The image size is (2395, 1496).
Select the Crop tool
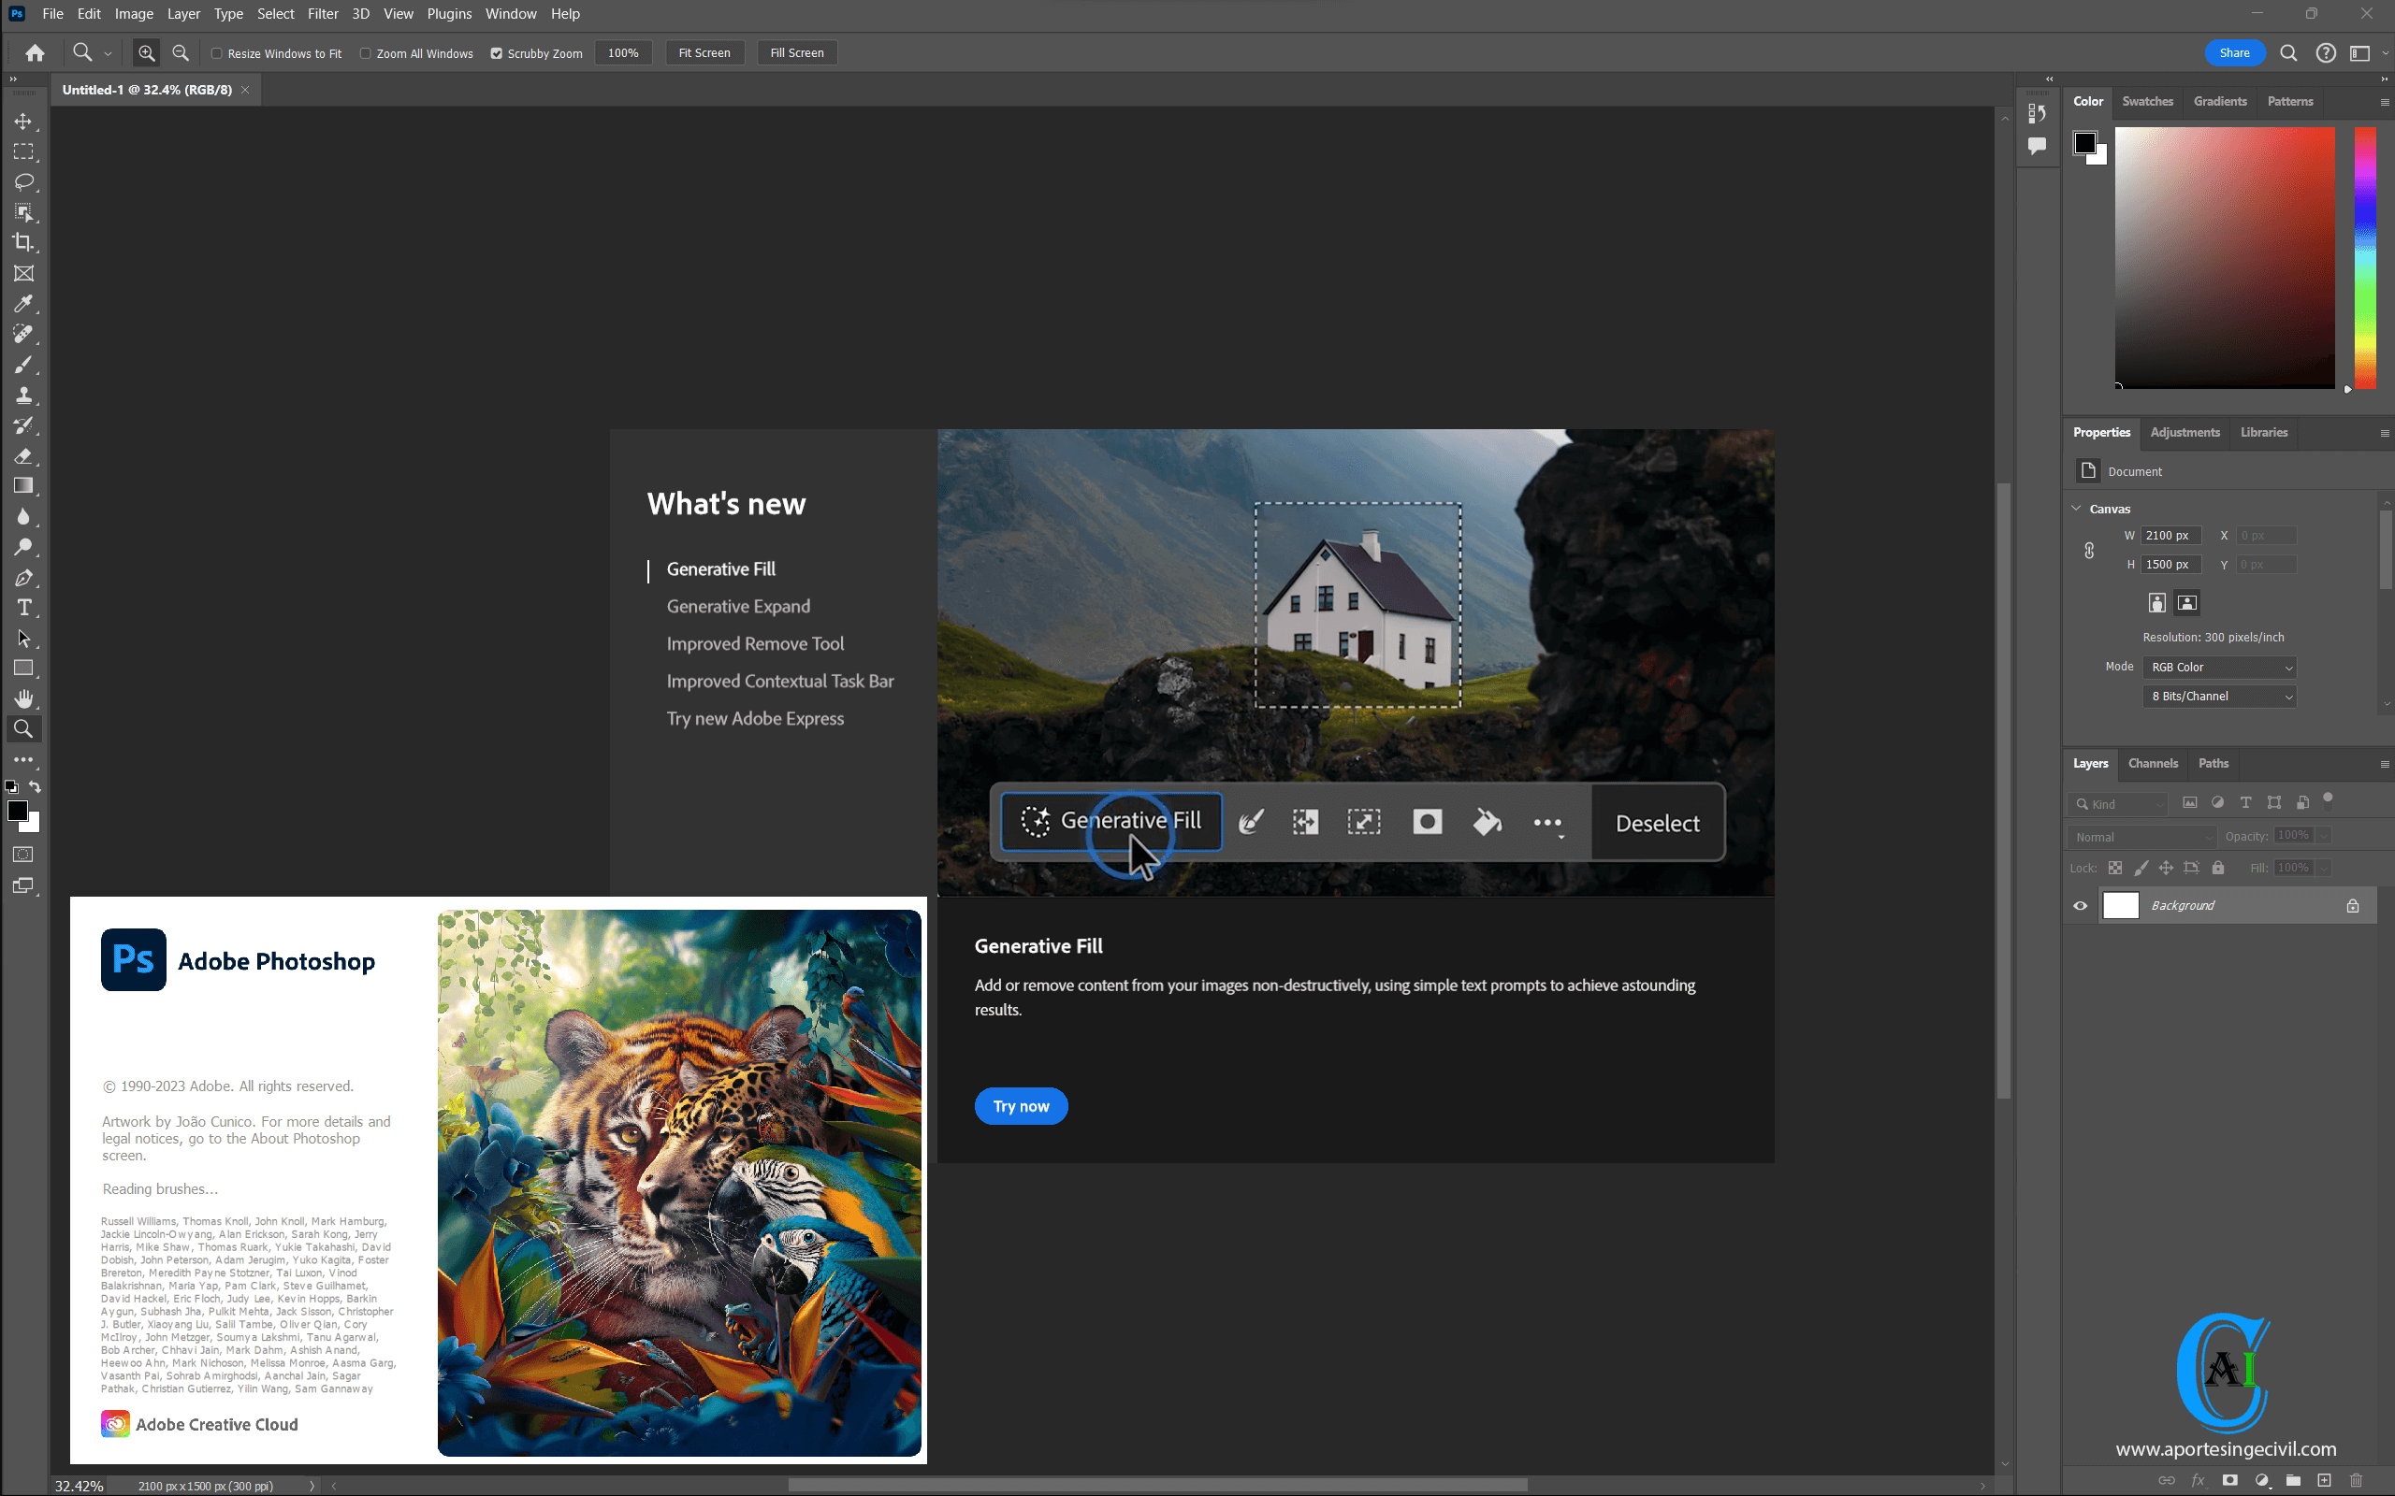click(x=24, y=243)
